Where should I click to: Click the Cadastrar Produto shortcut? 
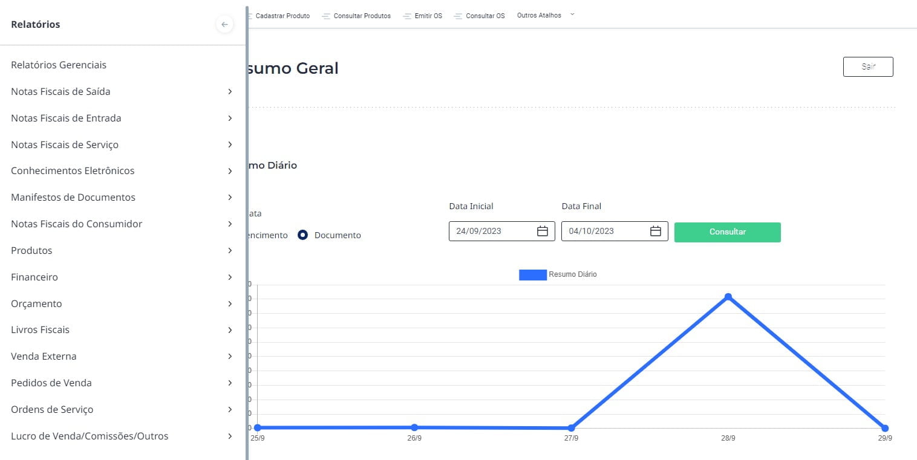tap(282, 16)
